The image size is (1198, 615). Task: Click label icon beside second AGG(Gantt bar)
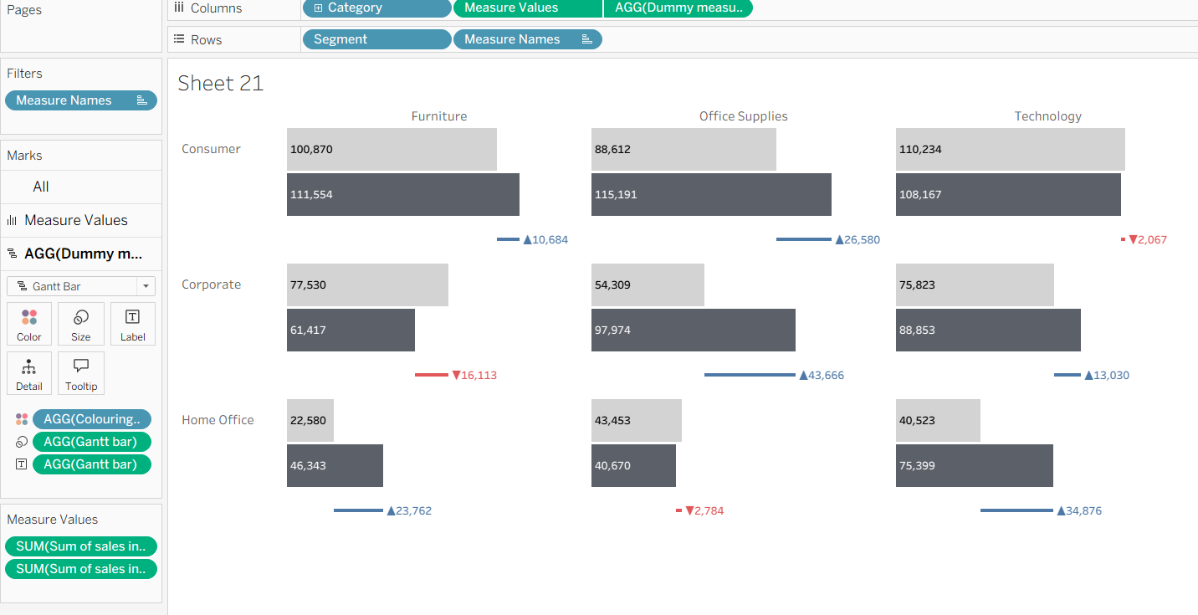pos(22,464)
